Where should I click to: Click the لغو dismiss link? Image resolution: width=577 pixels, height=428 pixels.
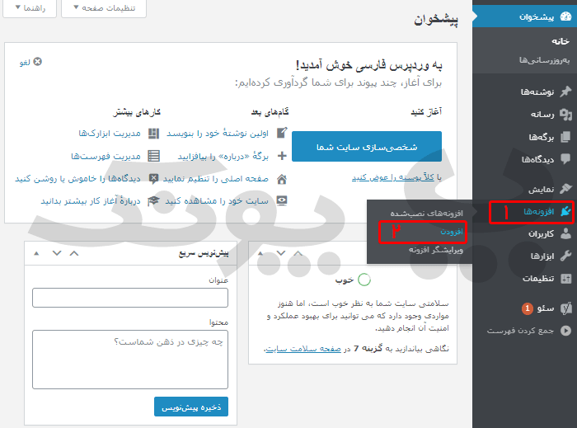25,63
